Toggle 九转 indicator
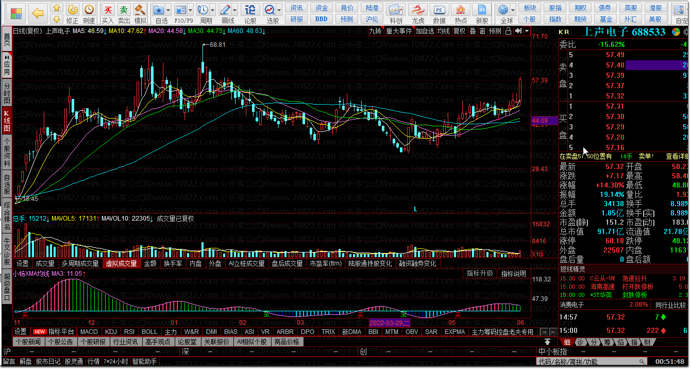691x369 pixels. click(375, 31)
